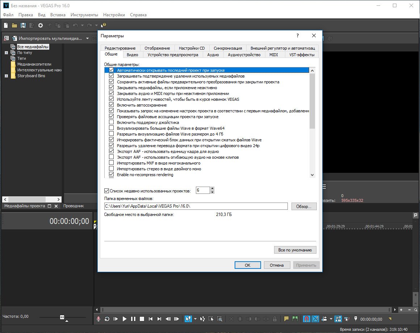Click the New project icon in toolbar
This screenshot has width=420, height=333.
(6, 25)
